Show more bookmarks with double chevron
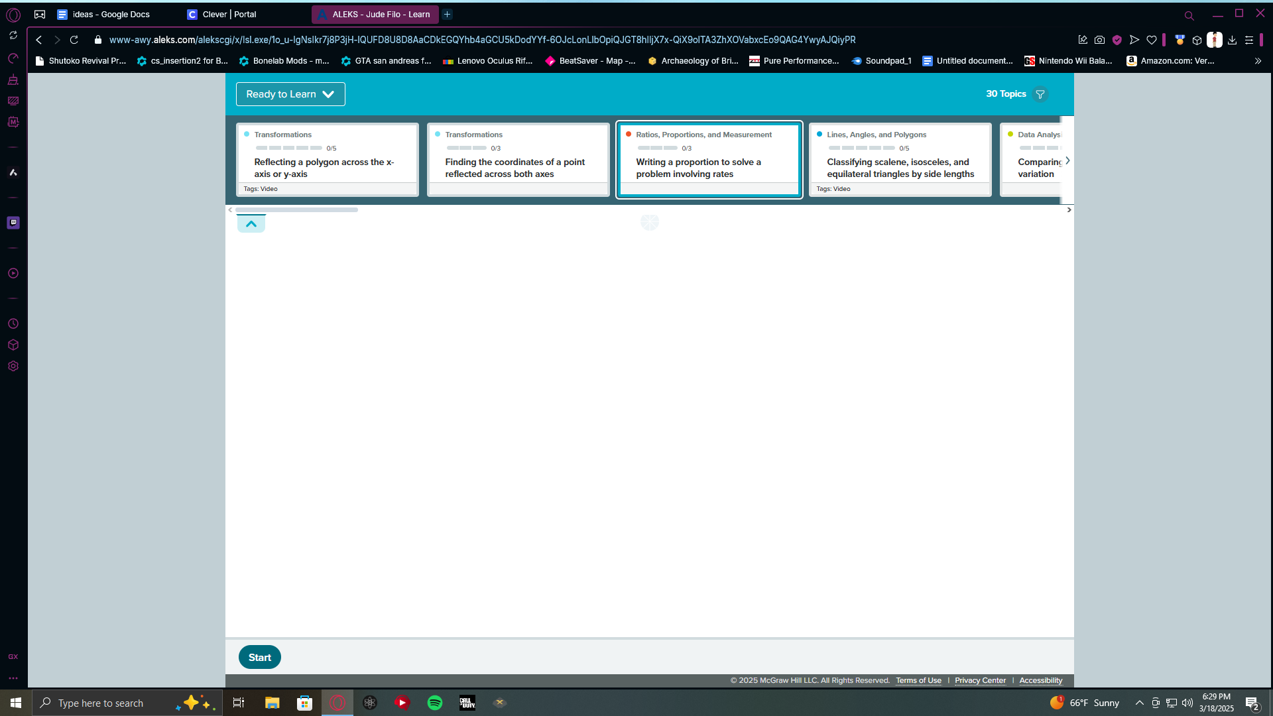1273x716 pixels. coord(1258,61)
